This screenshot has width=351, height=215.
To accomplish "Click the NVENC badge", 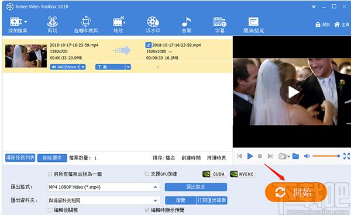I will [242, 174].
